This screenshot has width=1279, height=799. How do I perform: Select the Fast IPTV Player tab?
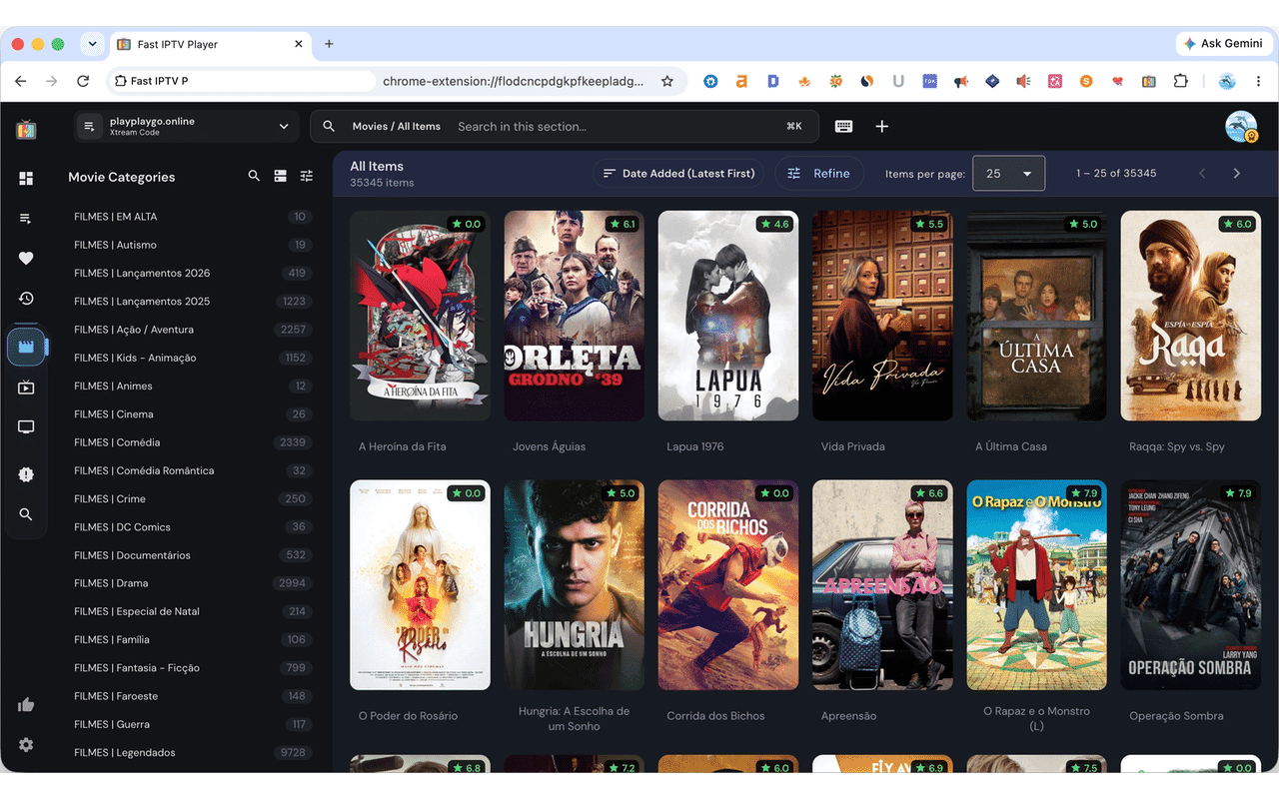[210, 44]
